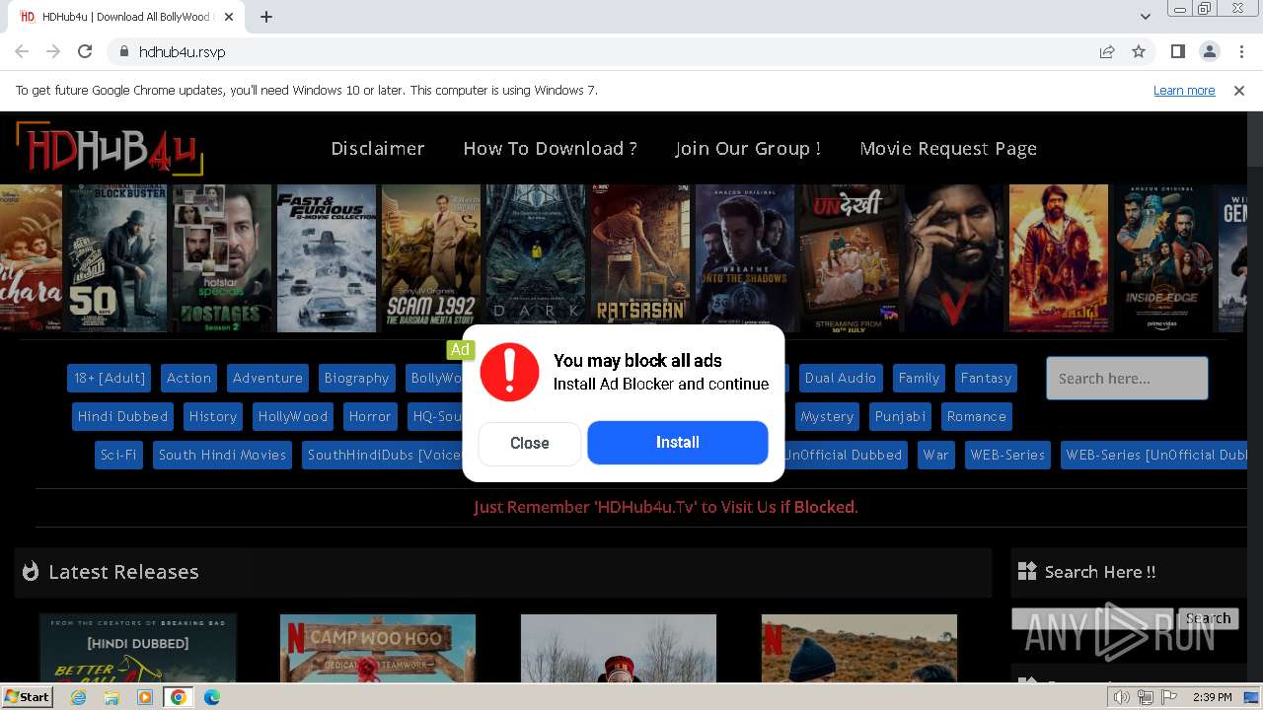1263x710 pixels.
Task: Click the Ratsasan movie poster
Action: (640, 258)
